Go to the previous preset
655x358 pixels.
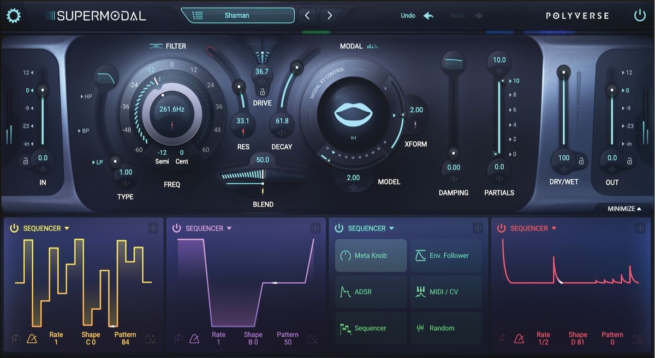click(x=307, y=15)
